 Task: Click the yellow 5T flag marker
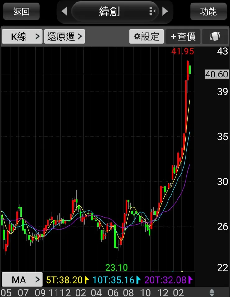(87, 280)
